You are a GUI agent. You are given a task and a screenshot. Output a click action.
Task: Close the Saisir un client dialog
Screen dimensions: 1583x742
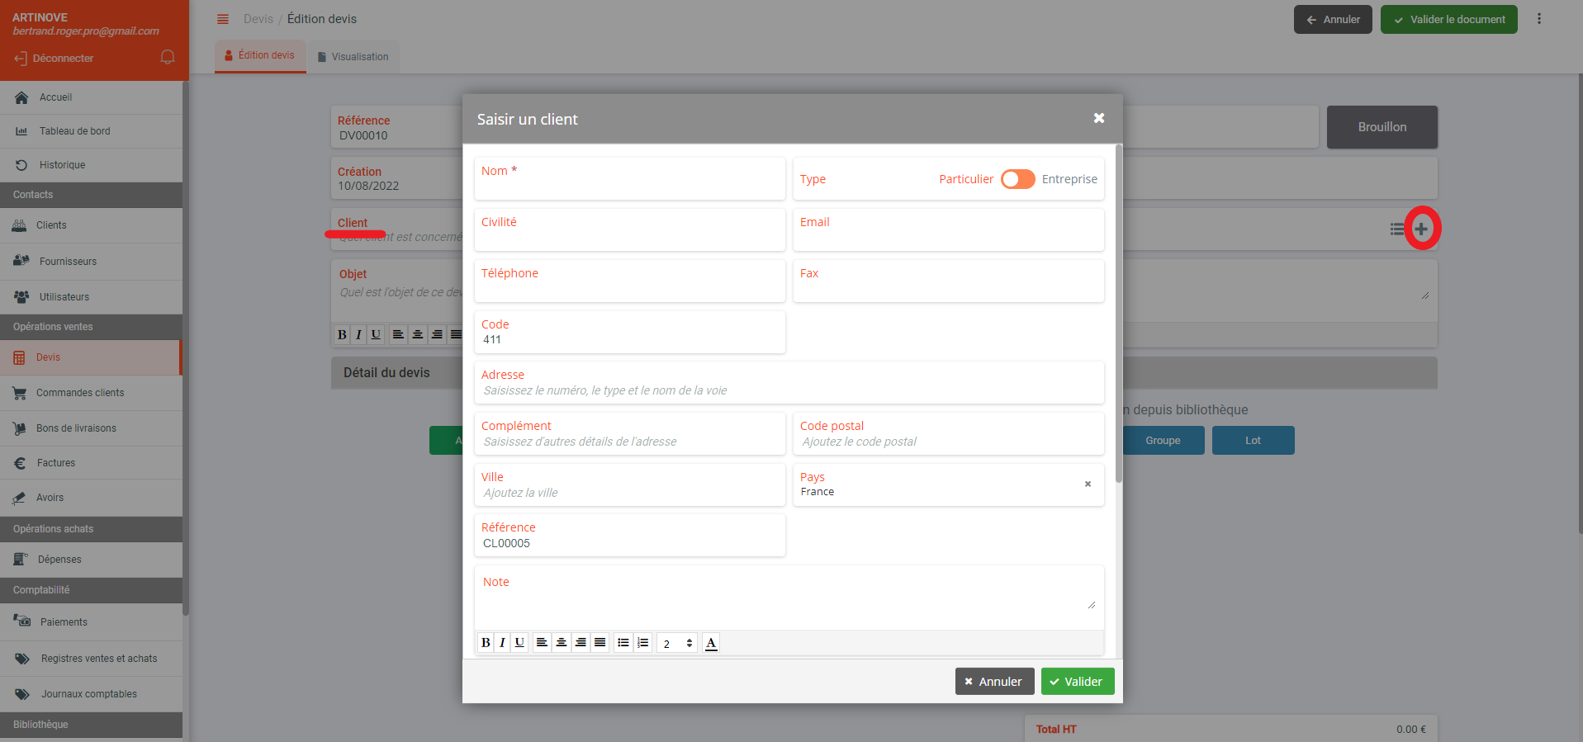(x=1098, y=118)
